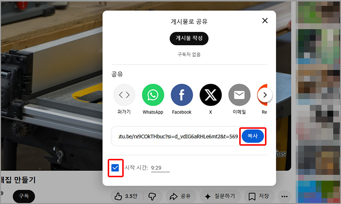This screenshot has height=204, width=341.
Task: Click the start time field showing 9:29
Action: (160, 168)
